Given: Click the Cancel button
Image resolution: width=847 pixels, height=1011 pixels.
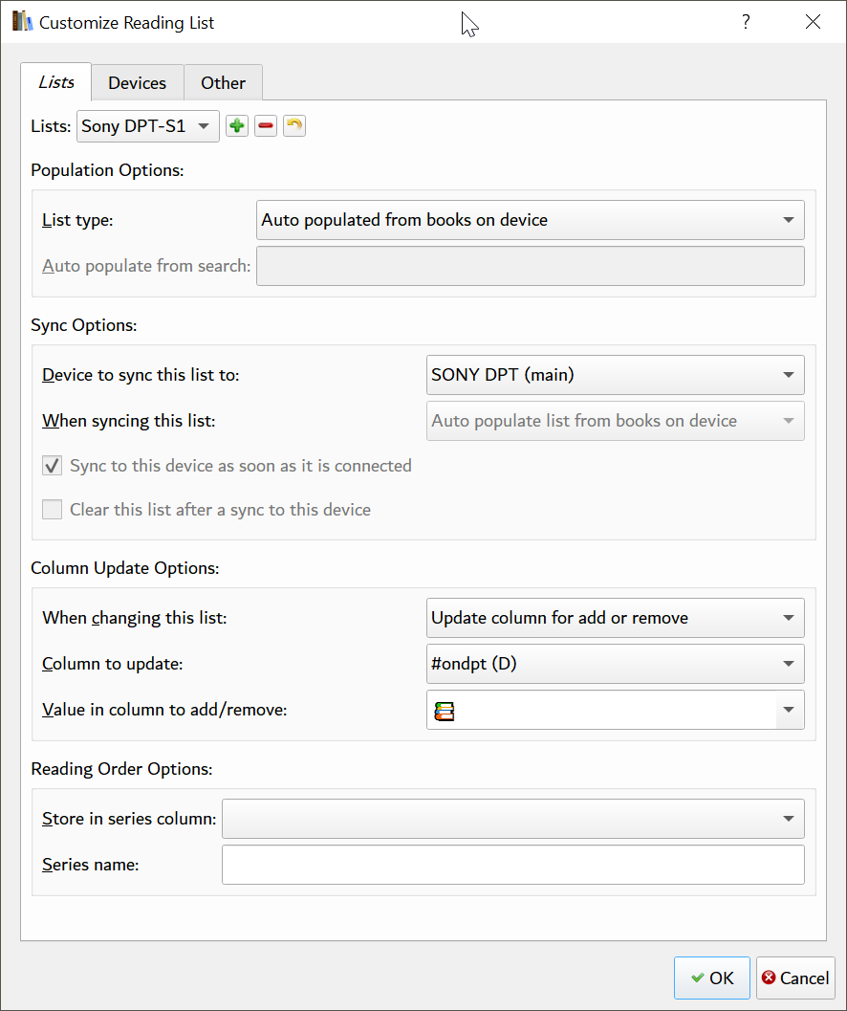Looking at the screenshot, I should 795,978.
